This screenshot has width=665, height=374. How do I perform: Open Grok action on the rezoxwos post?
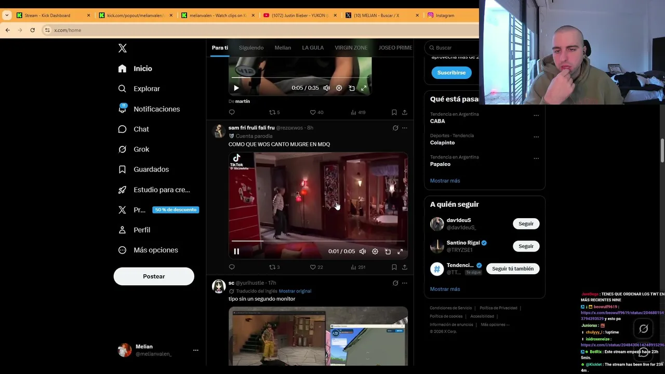click(395, 128)
